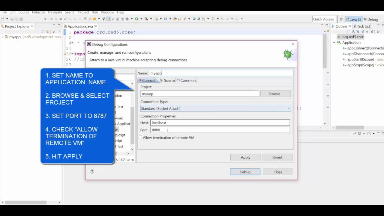This screenshot has height=216, width=384.
Task: Click the Revert button
Action: coord(277,157)
